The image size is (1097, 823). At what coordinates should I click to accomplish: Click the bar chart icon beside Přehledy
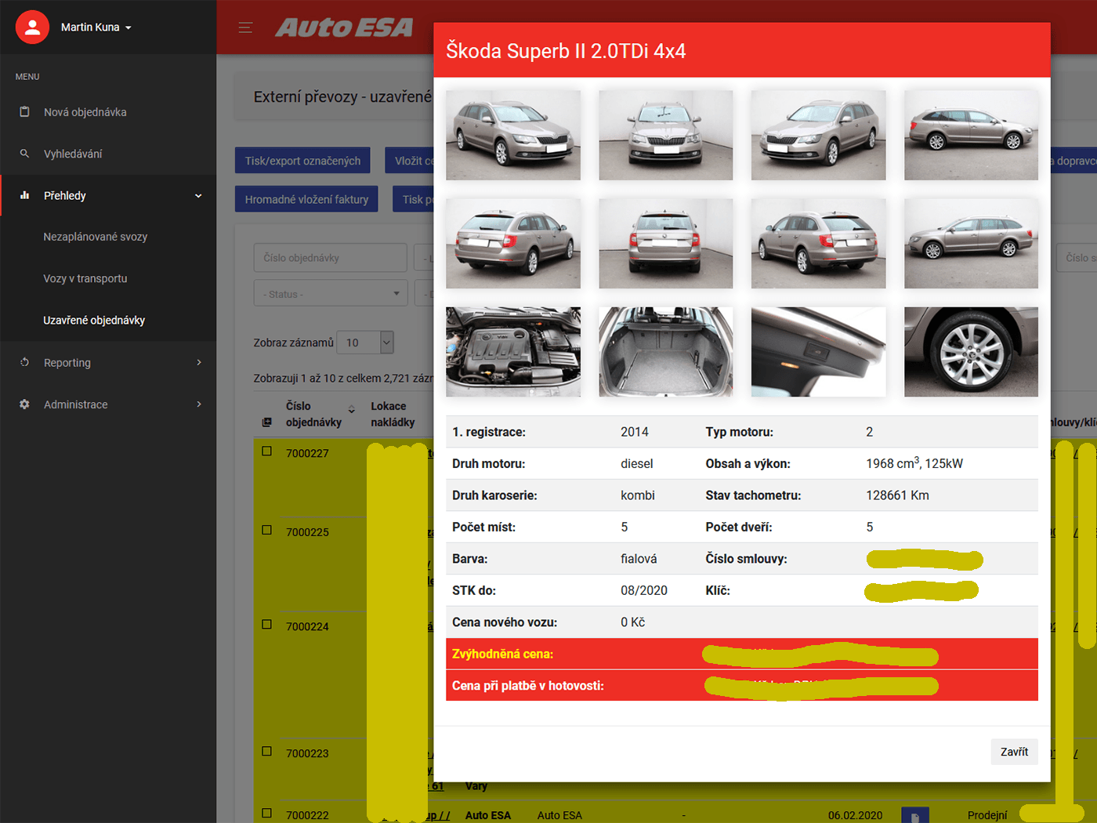coord(24,195)
